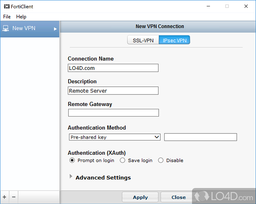Click the New VPN computer icon
The image size is (256, 204).
[6, 28]
